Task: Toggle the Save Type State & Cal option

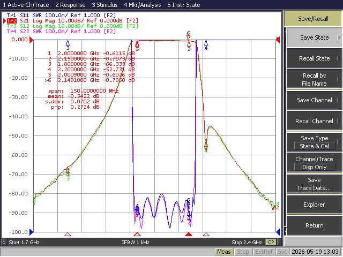Action: click(314, 142)
